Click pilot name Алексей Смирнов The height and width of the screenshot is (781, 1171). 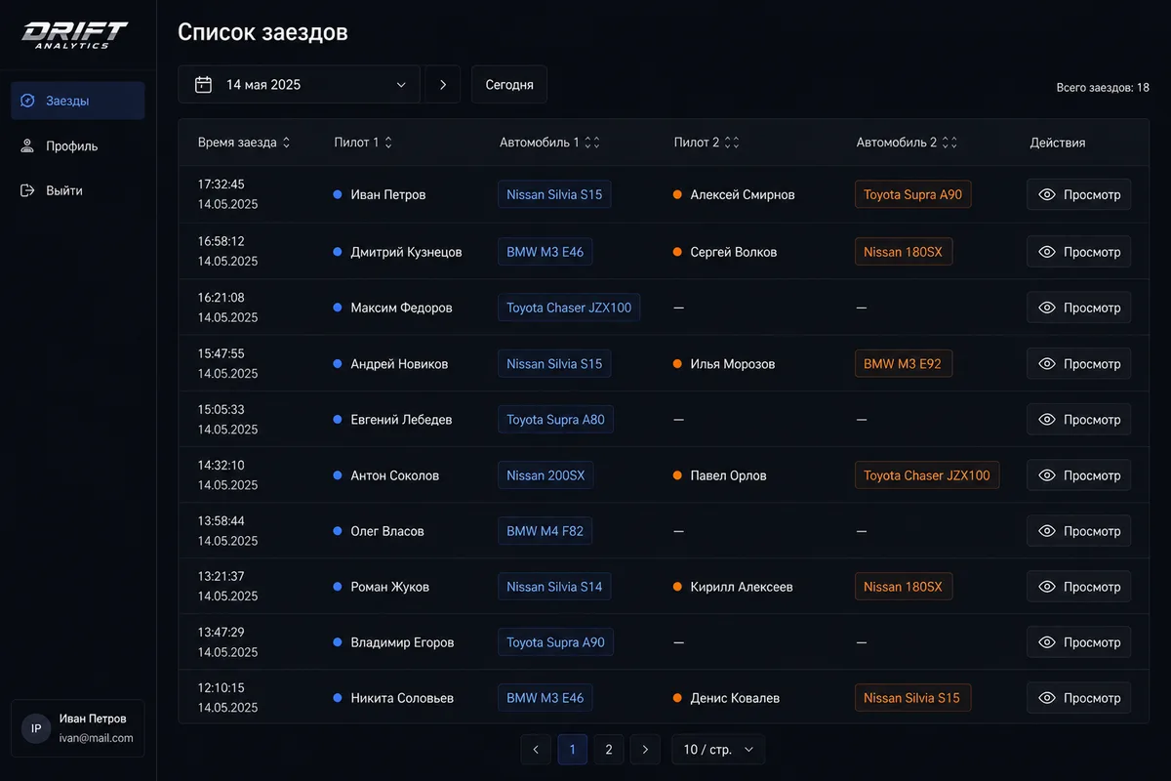point(743,194)
